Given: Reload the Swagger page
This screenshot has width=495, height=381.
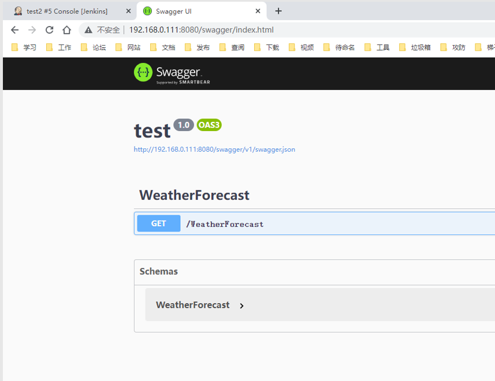Looking at the screenshot, I should tap(50, 30).
